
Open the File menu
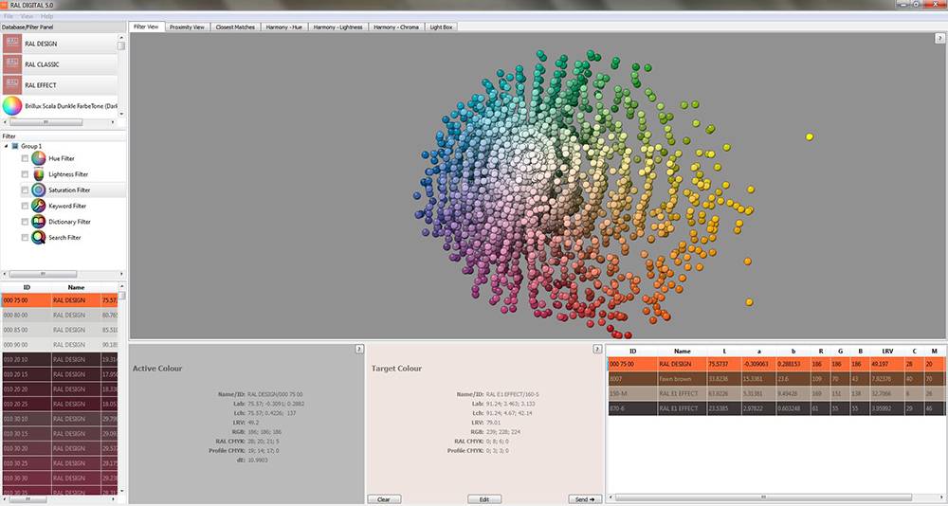coord(9,17)
